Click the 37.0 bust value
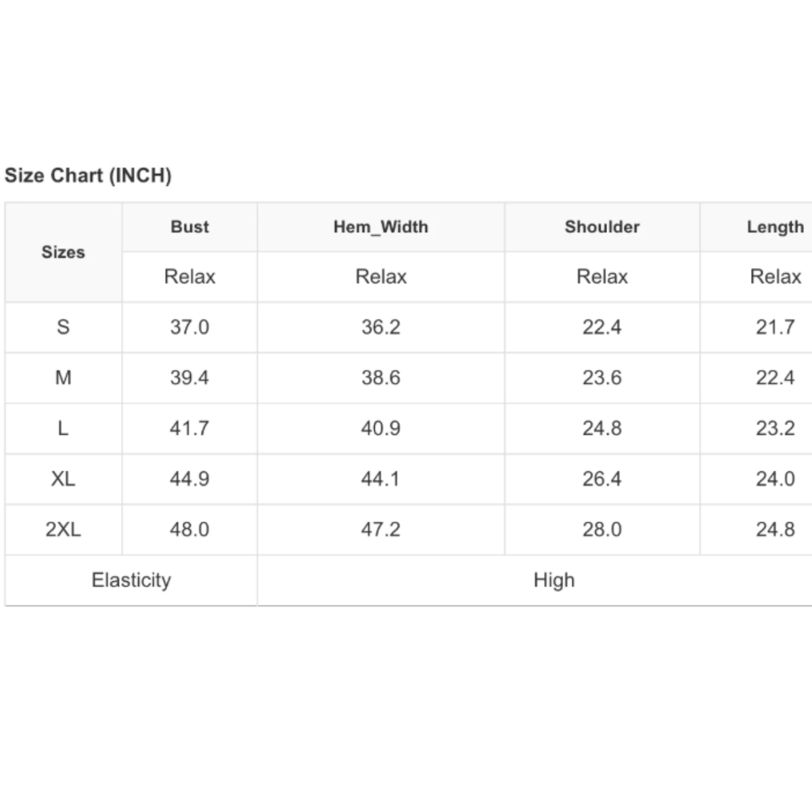The height and width of the screenshot is (812, 812). click(189, 327)
